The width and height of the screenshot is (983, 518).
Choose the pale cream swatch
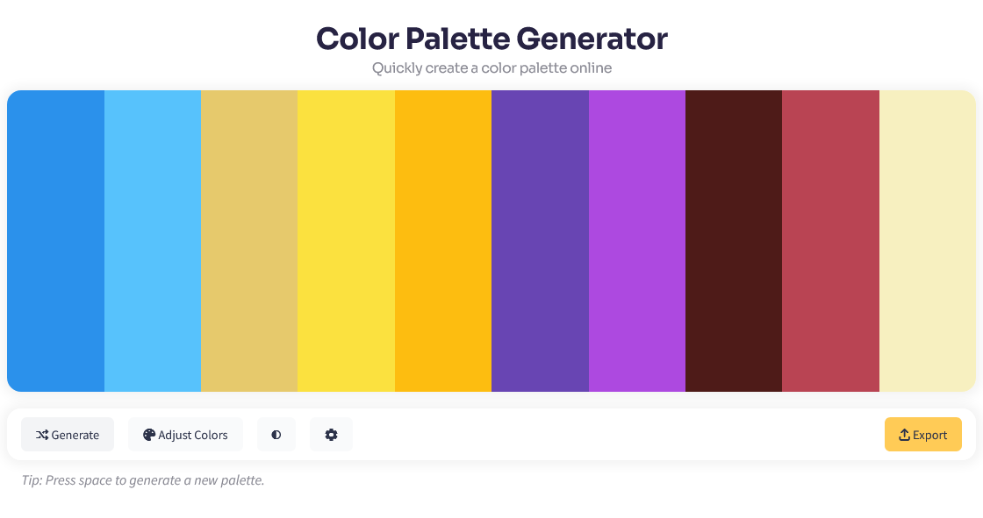click(x=927, y=241)
